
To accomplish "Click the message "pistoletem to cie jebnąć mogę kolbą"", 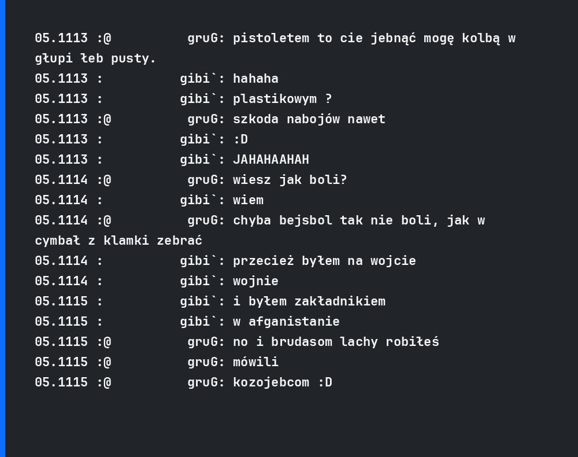I will pyautogui.click(x=366, y=38).
